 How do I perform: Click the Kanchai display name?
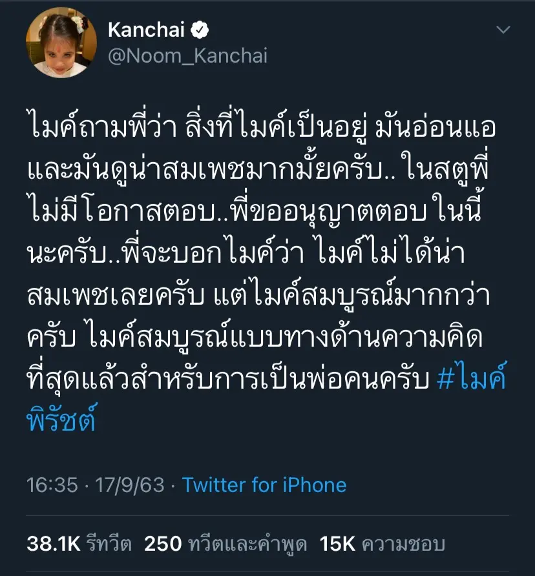pos(146,30)
